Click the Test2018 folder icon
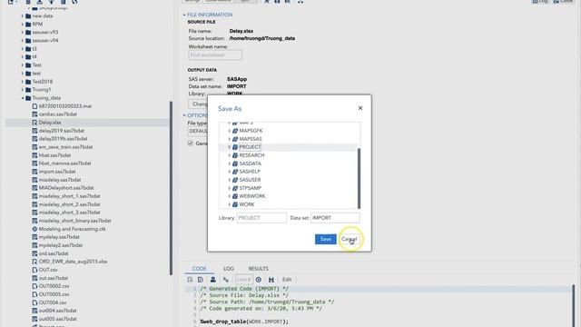The width and height of the screenshot is (581, 327). [28, 82]
